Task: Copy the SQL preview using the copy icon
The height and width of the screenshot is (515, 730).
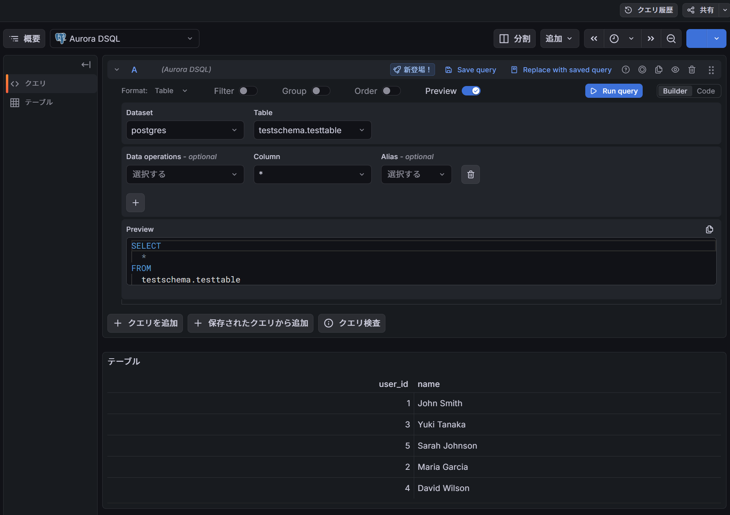Action: 709,229
